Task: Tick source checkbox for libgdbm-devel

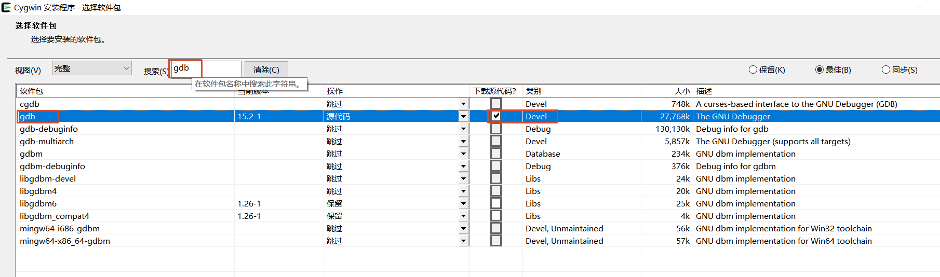Action: tap(496, 178)
